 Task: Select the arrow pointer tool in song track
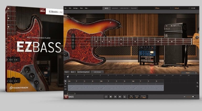65,81
